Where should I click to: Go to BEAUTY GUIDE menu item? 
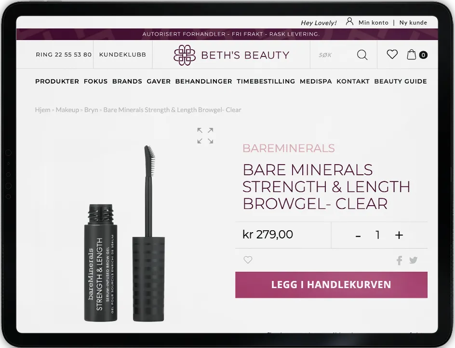point(401,82)
